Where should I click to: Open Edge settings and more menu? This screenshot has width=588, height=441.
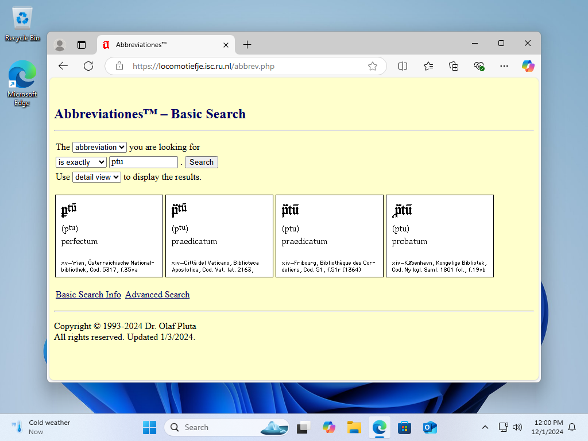coord(504,66)
